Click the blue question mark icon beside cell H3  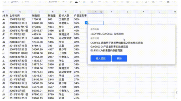(86, 23)
